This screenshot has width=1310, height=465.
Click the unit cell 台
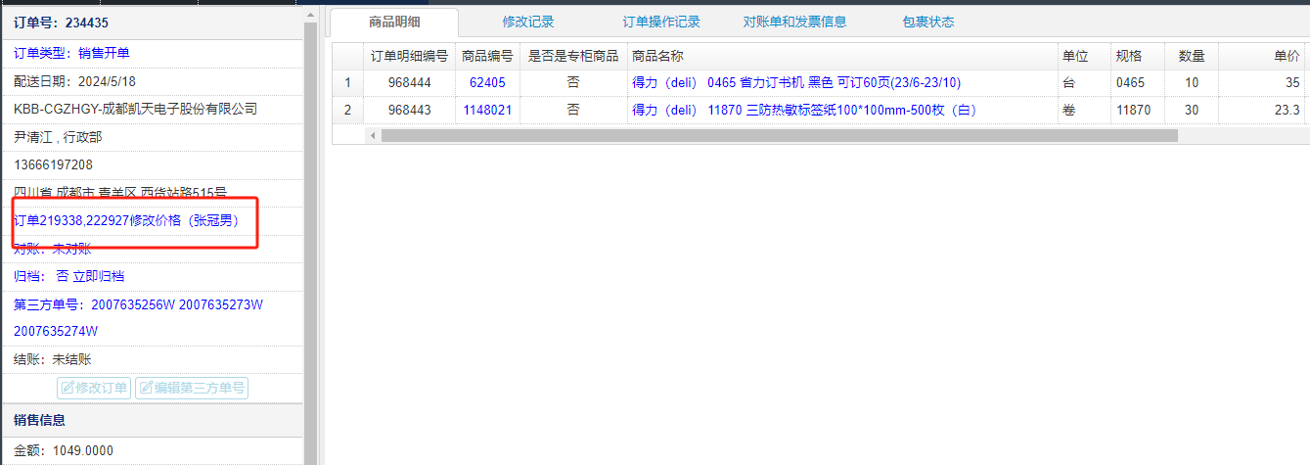tap(1083, 83)
